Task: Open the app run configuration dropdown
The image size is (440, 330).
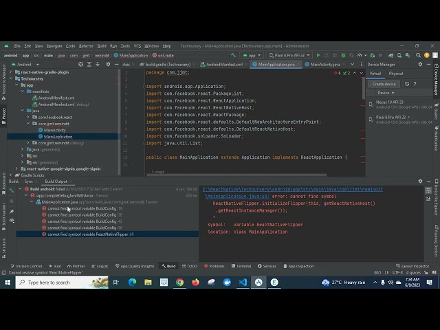Action: [x=252, y=55]
